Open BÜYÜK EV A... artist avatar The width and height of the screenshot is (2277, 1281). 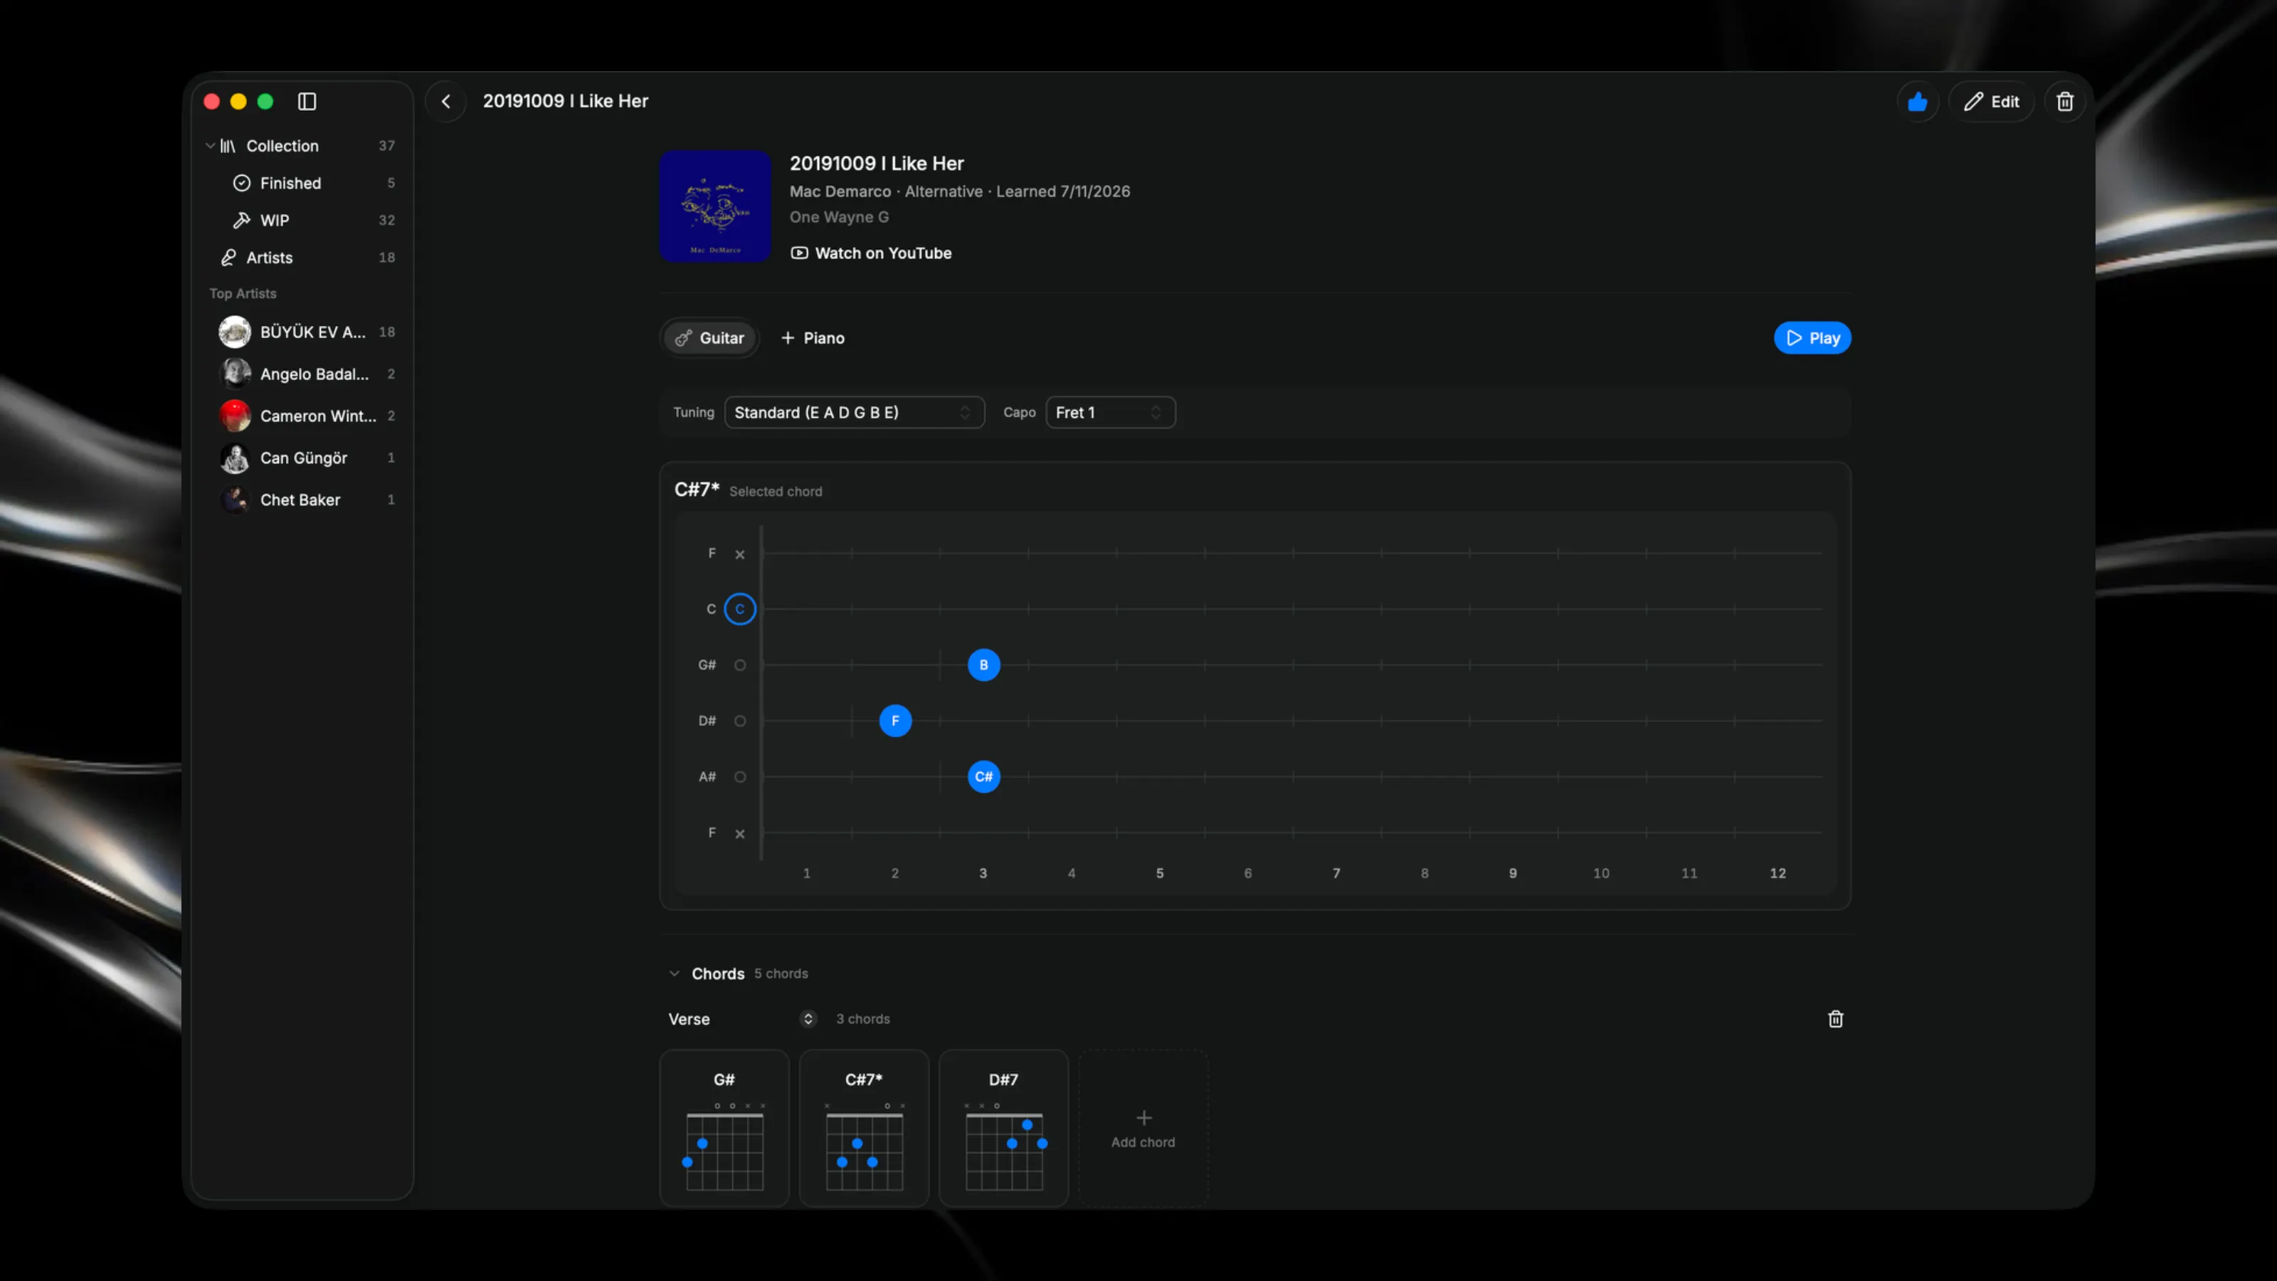click(x=234, y=332)
